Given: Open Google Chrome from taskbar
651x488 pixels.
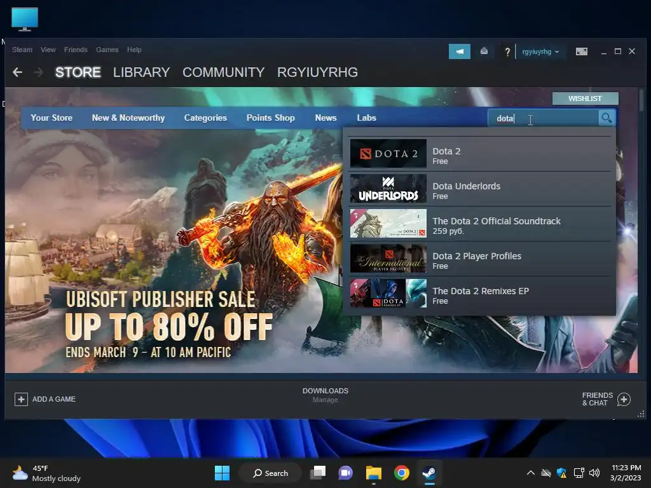Looking at the screenshot, I should point(402,473).
